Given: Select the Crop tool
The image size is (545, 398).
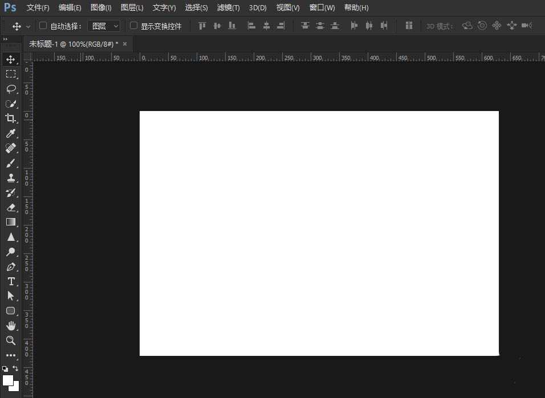Looking at the screenshot, I should click(x=11, y=118).
